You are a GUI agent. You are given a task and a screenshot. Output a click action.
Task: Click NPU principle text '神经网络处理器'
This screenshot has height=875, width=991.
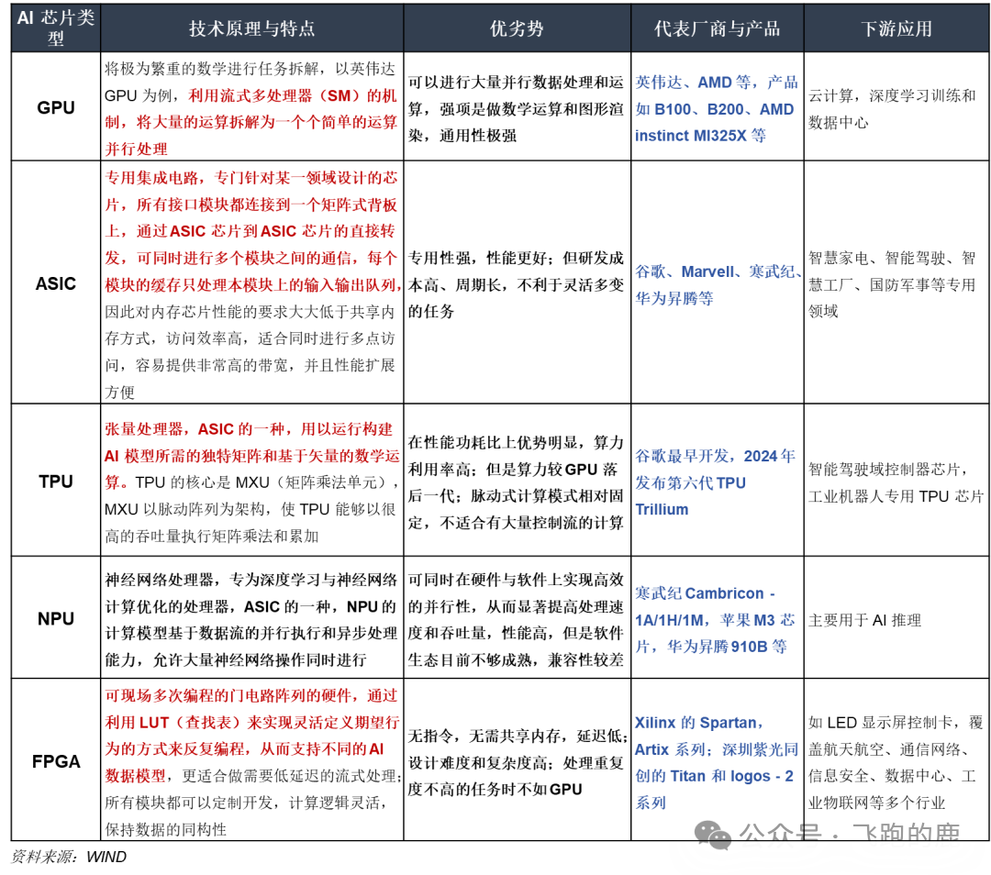(x=160, y=580)
